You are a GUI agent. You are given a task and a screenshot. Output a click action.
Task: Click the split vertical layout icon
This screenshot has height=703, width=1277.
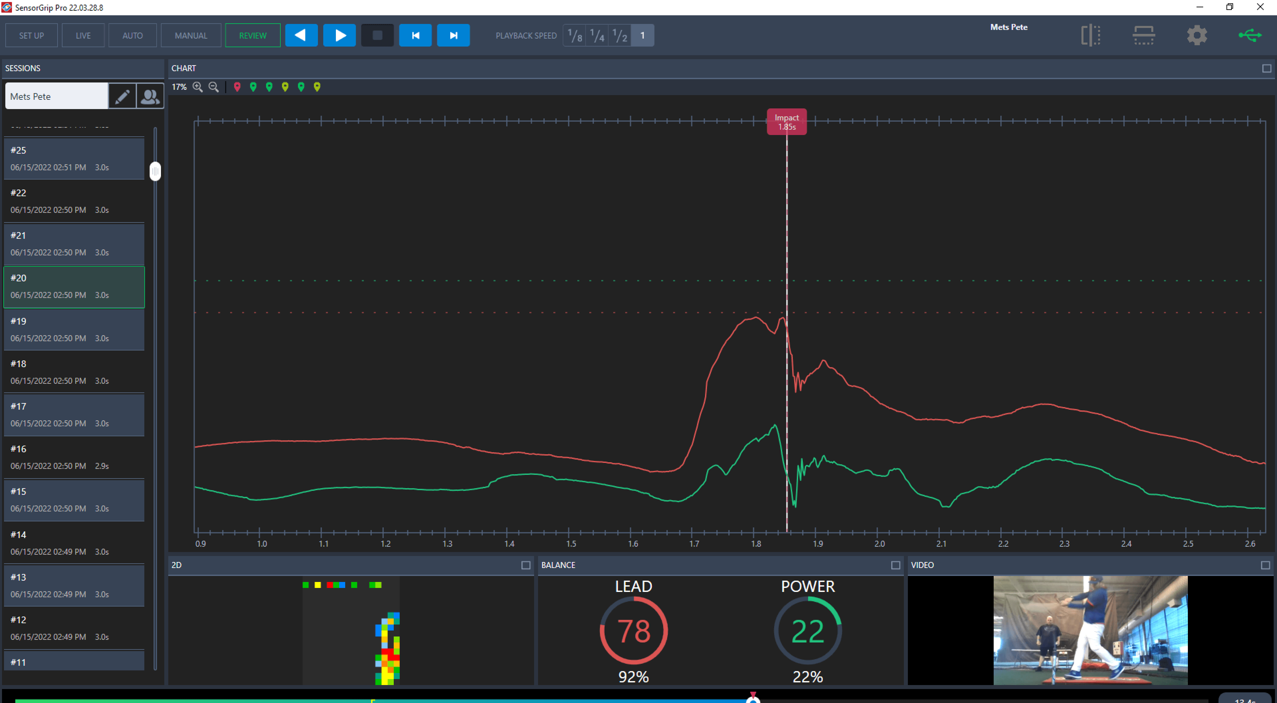click(x=1091, y=35)
